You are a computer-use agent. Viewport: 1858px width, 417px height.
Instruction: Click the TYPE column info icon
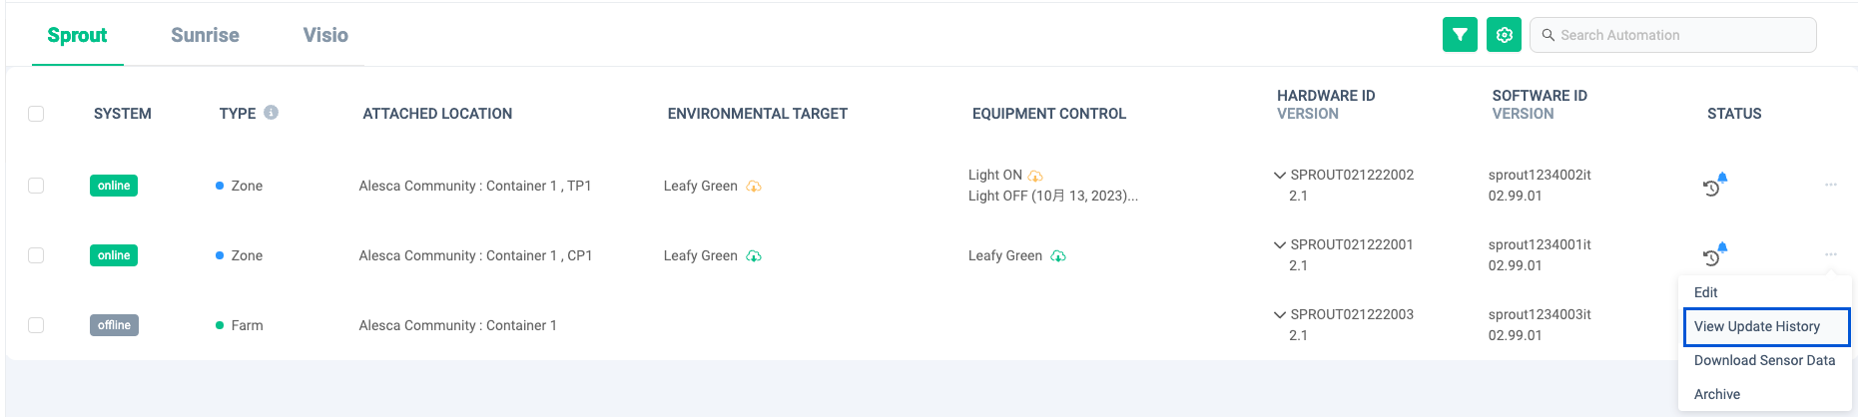(x=272, y=113)
